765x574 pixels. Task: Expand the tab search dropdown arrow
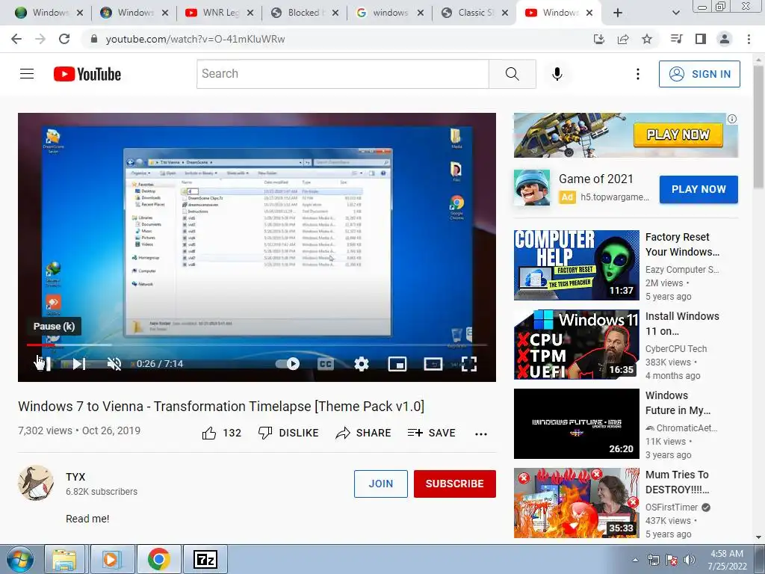pos(675,13)
